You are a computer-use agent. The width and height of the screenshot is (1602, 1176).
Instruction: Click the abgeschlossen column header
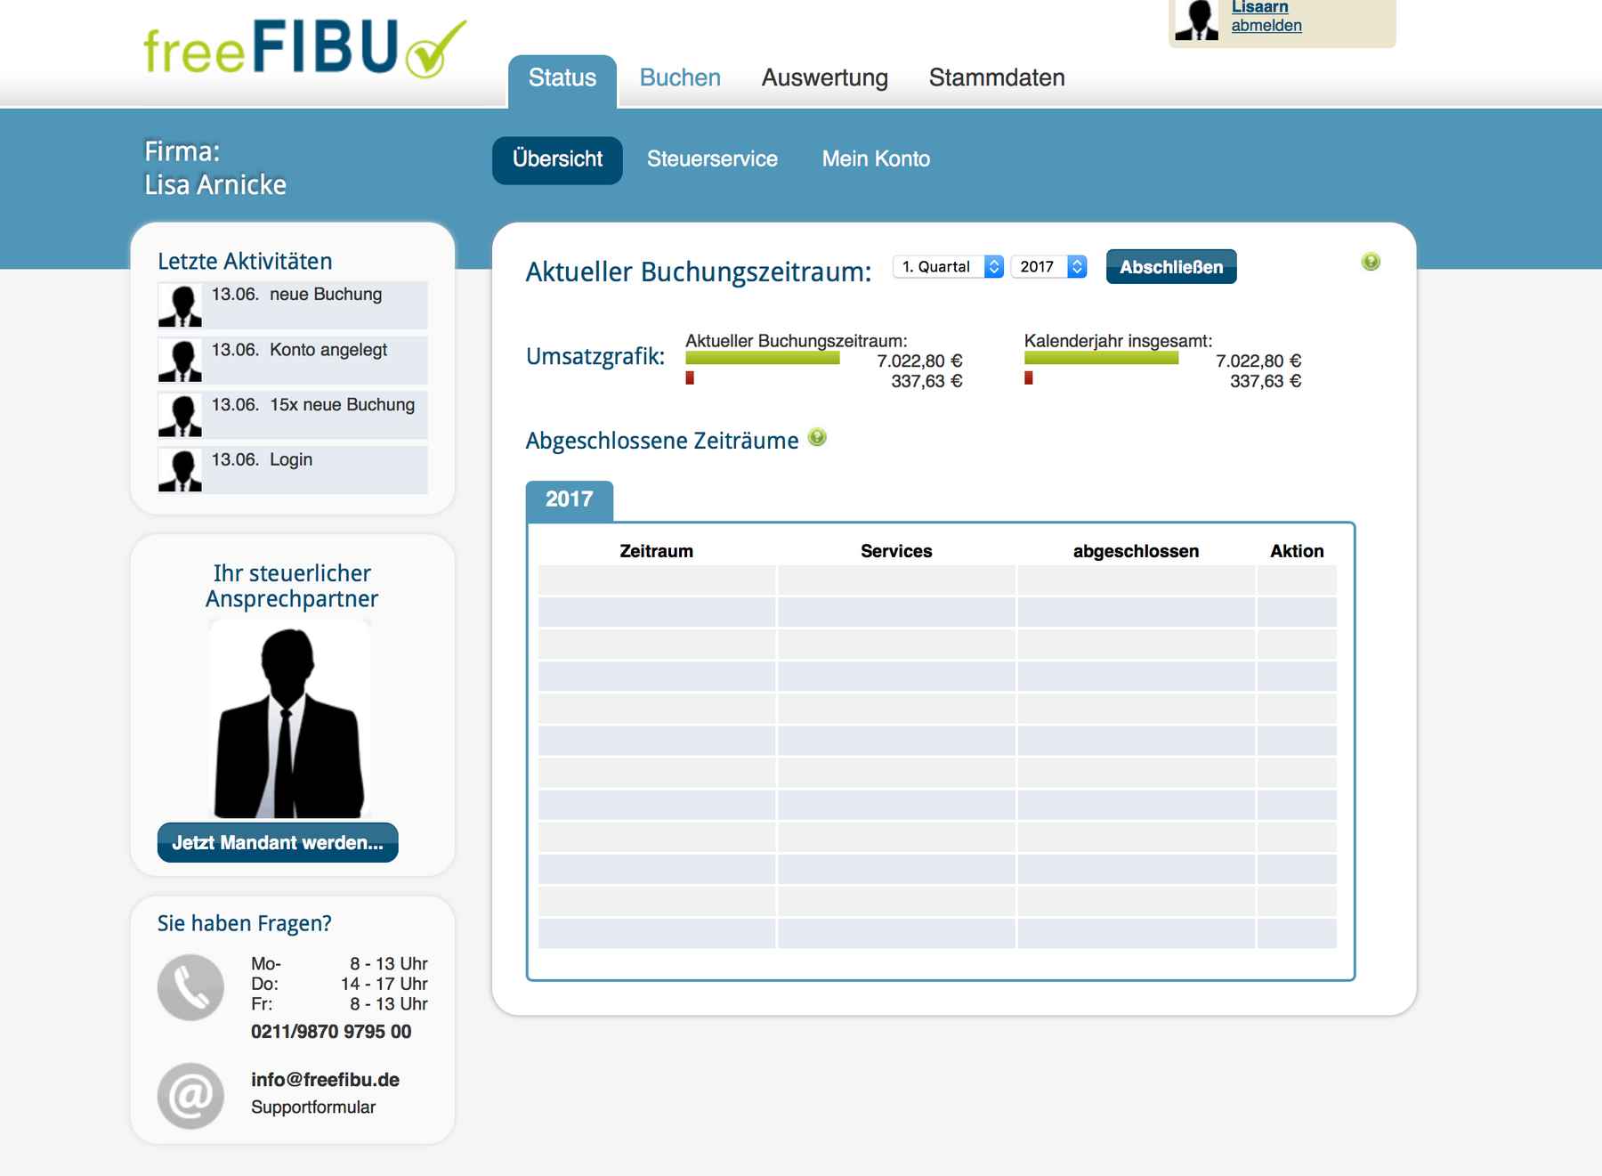tap(1136, 551)
